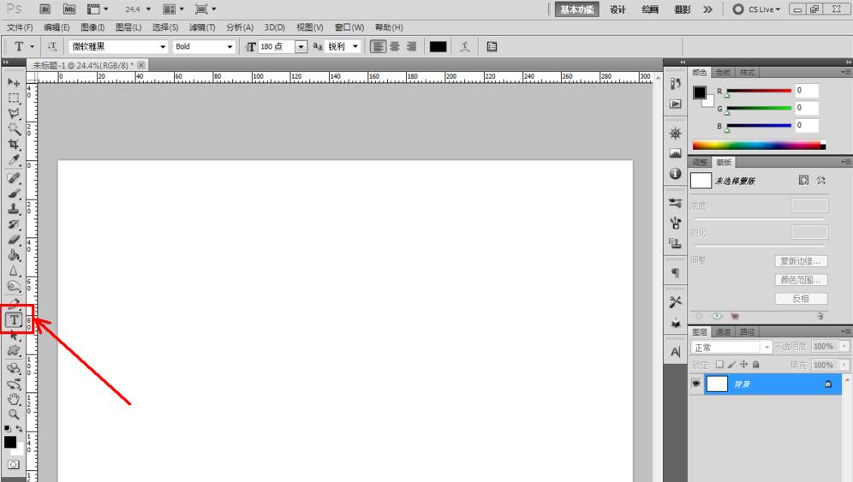Open the 窗口(W) menu

pos(349,27)
